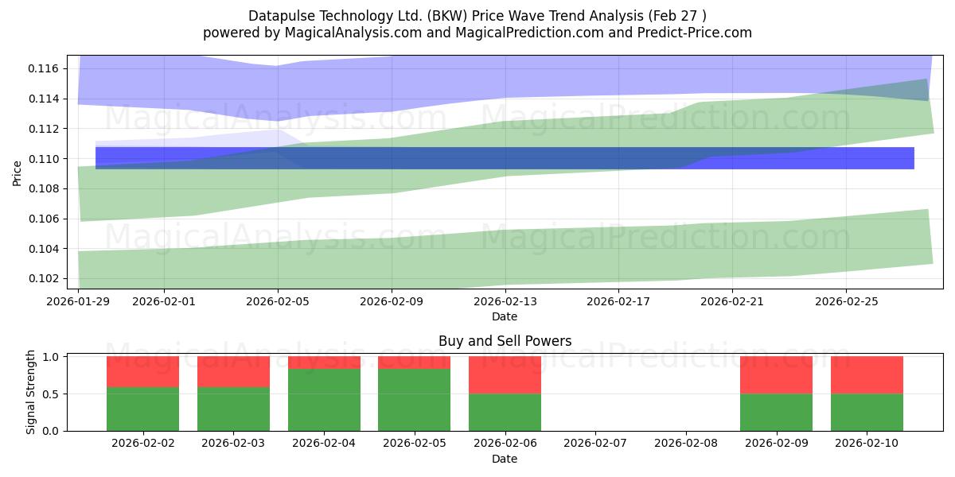Click the 2026-02-06 label under the bar chart
This screenshot has width=955, height=477.
(x=505, y=444)
